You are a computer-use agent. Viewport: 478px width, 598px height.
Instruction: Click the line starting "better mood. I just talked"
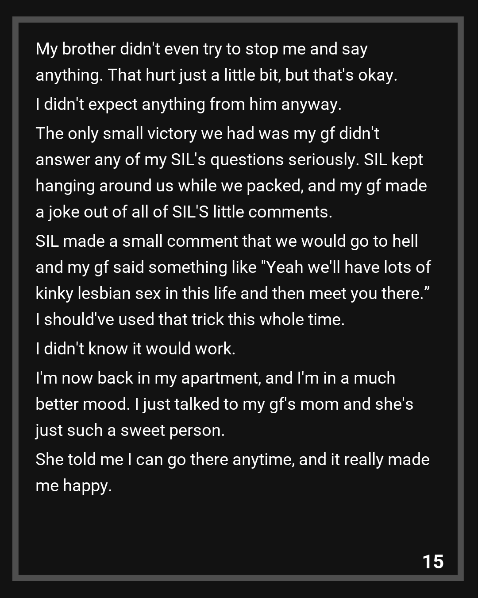point(224,404)
